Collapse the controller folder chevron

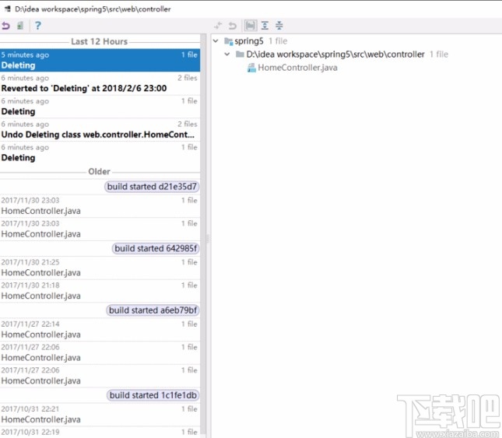(x=227, y=54)
